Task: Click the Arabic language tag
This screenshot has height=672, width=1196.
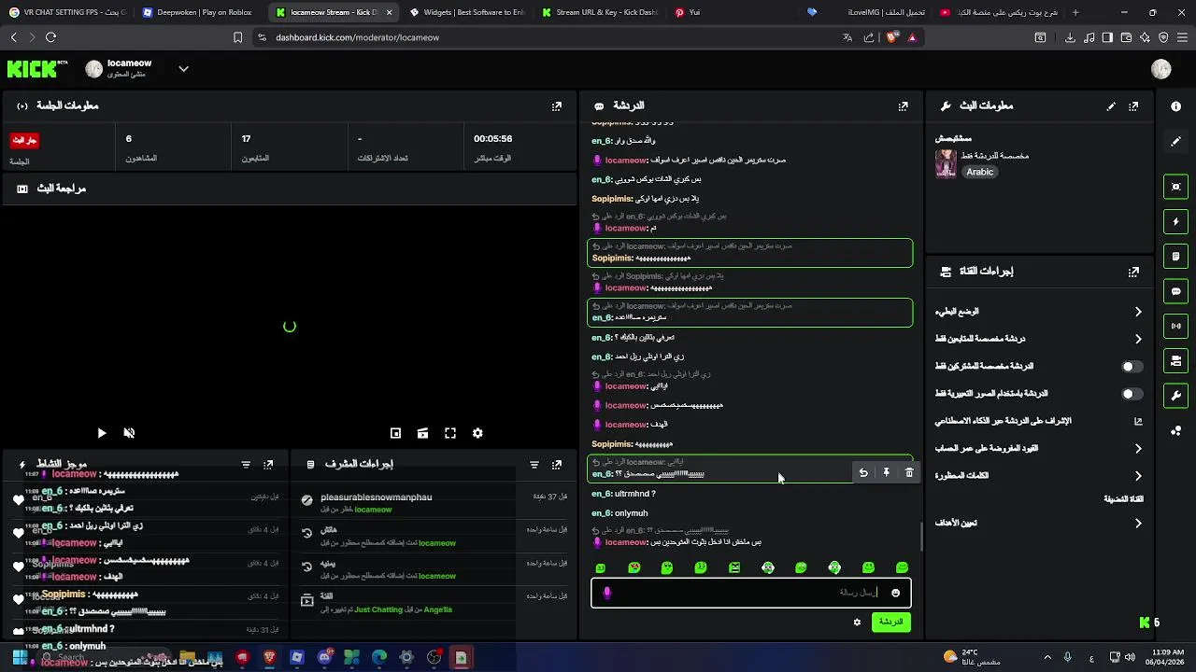Action: click(979, 172)
